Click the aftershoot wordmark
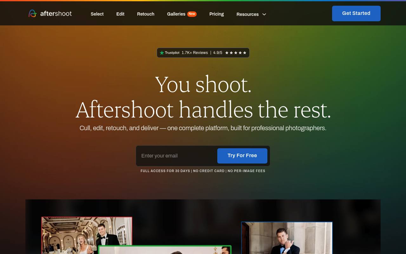The image size is (406, 254). coord(56,13)
